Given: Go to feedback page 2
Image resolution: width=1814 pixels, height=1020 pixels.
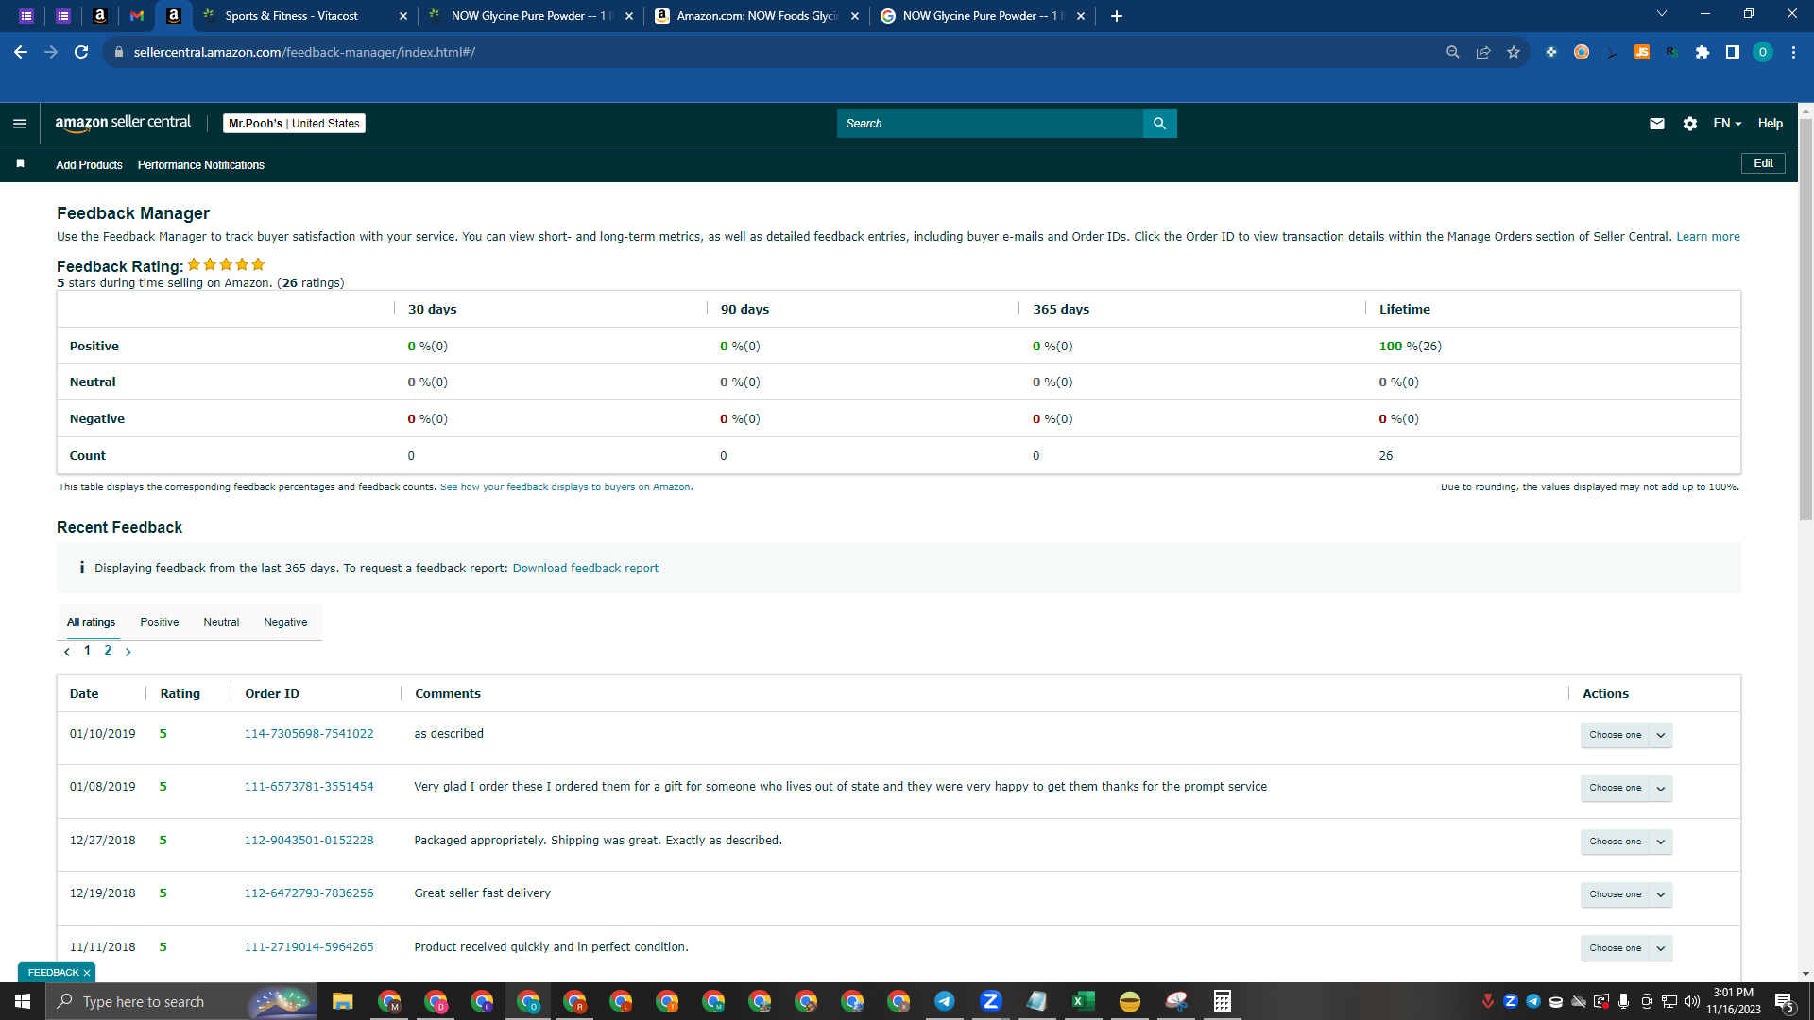Looking at the screenshot, I should tap(108, 651).
